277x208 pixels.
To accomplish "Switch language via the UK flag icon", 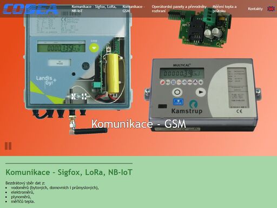I will [x=271, y=9].
